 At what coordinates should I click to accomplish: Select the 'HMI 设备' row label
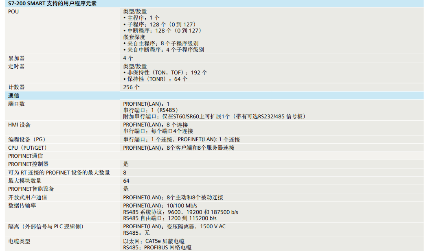click(x=20, y=125)
